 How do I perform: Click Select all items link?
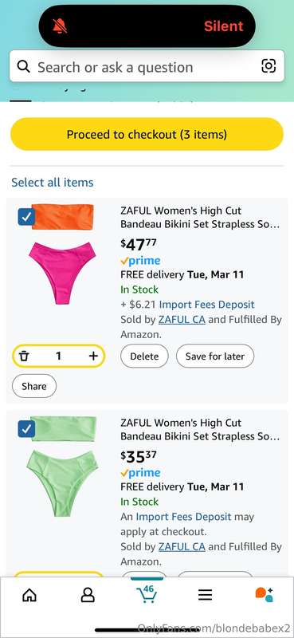click(x=53, y=183)
